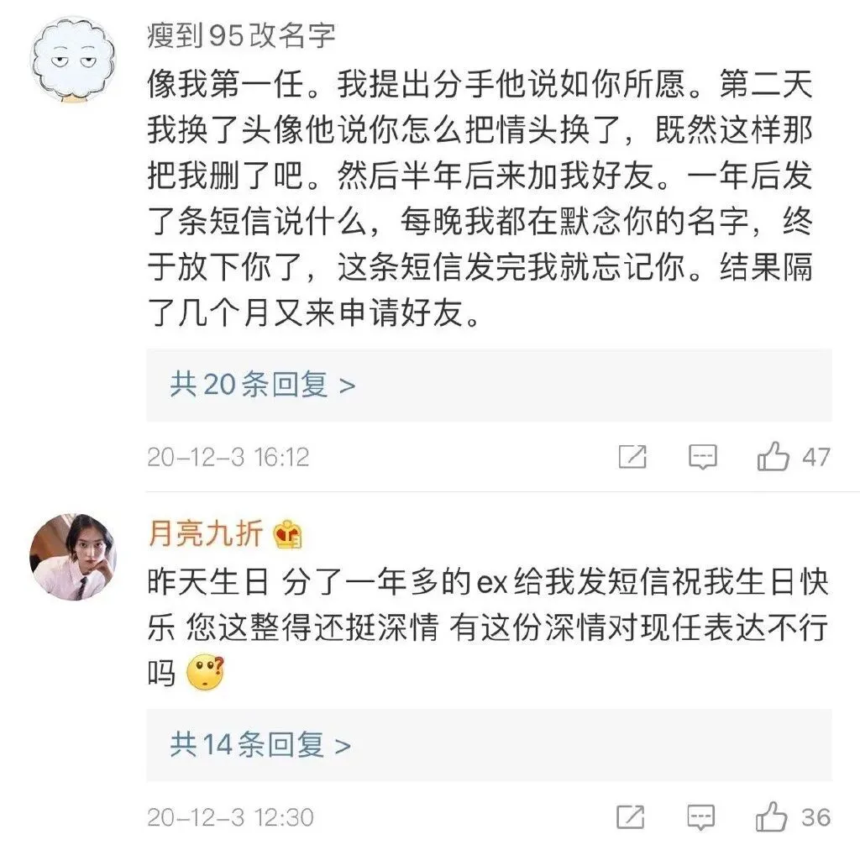860x845 pixels.
Task: Tap the reply bubble icon on the 12:30 comment
Action: [701, 817]
